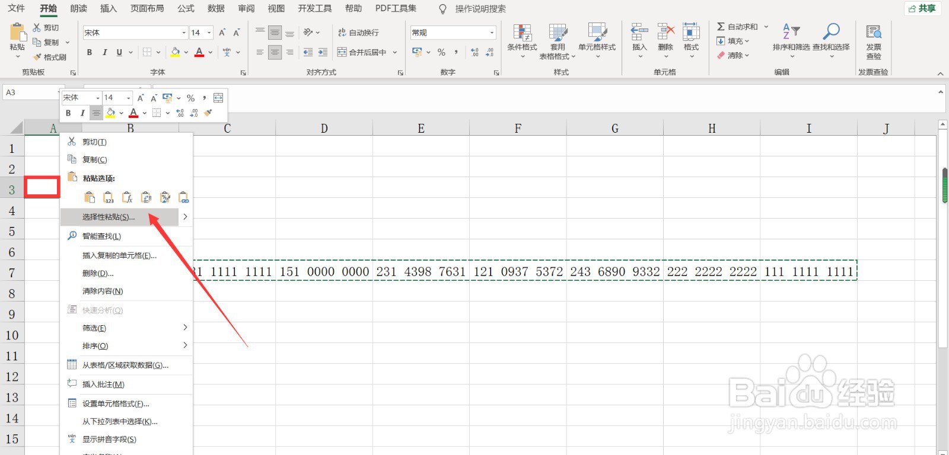Expand the 筛选 filter submenu arrow
This screenshot has height=455, width=949.
185,328
